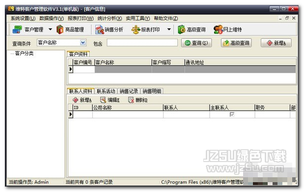Click the 客户编号 column header
The image size is (304, 192).
[x=83, y=62]
